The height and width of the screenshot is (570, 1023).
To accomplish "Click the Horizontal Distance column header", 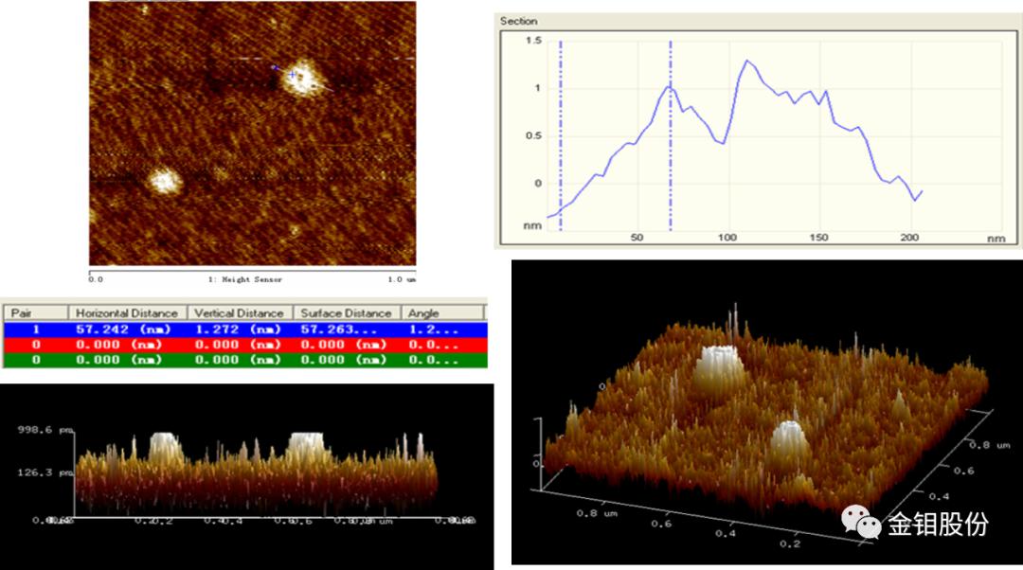I will (x=127, y=312).
